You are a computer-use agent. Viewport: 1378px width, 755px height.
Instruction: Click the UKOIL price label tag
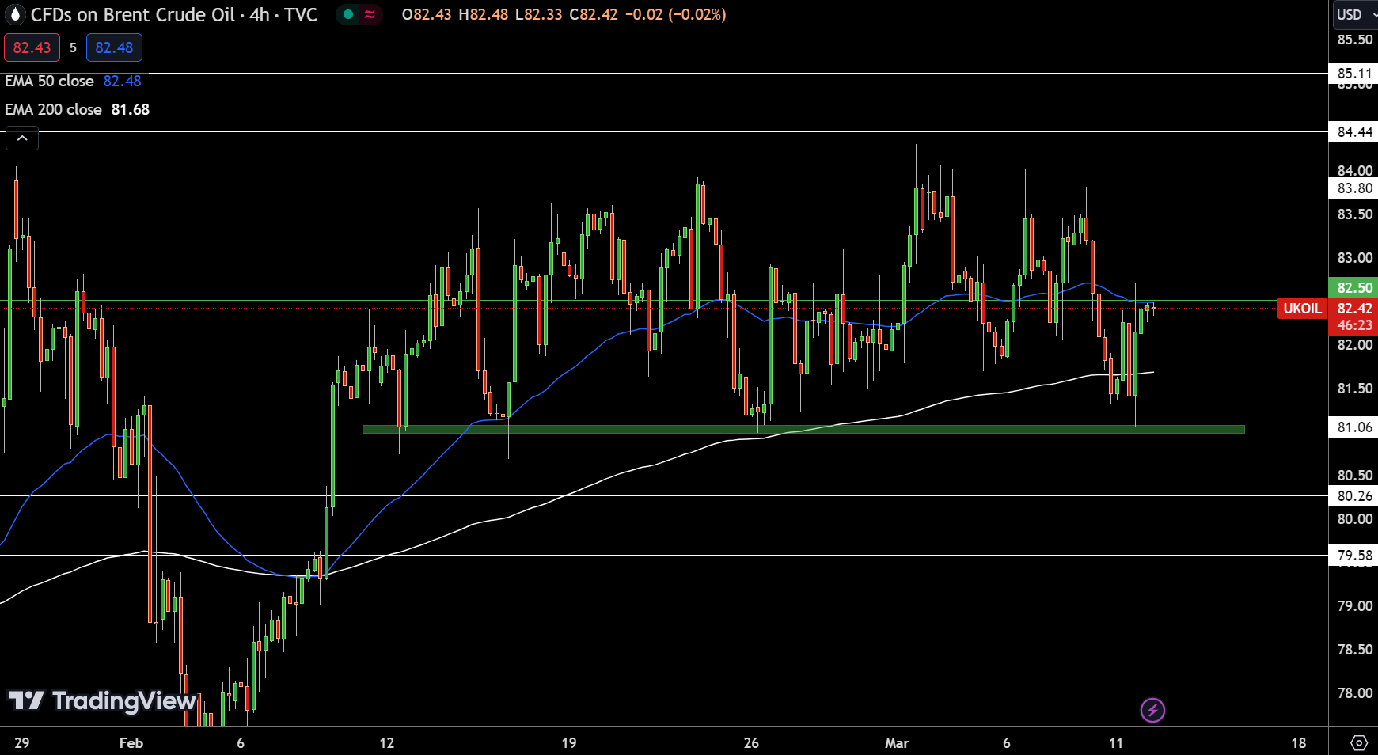pos(1302,309)
